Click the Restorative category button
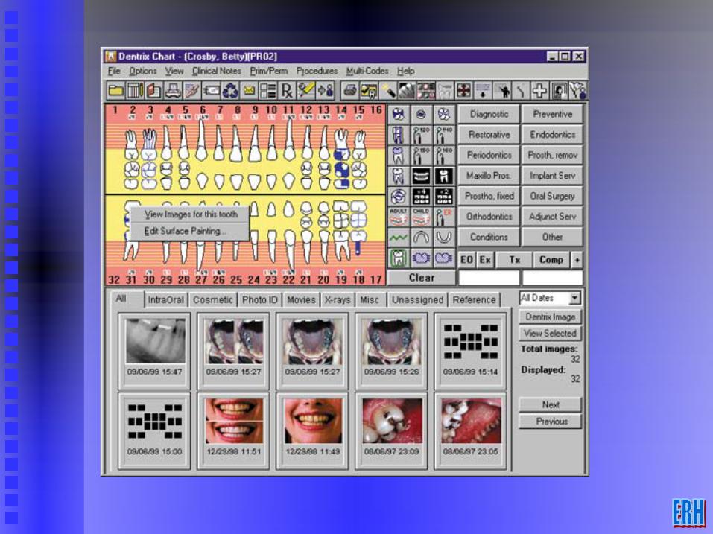This screenshot has height=534, width=713. click(x=489, y=135)
